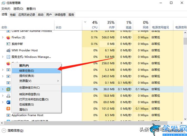Click the Application Frame Host icon
The image size is (187, 136).
pyautogui.click(x=8, y=115)
